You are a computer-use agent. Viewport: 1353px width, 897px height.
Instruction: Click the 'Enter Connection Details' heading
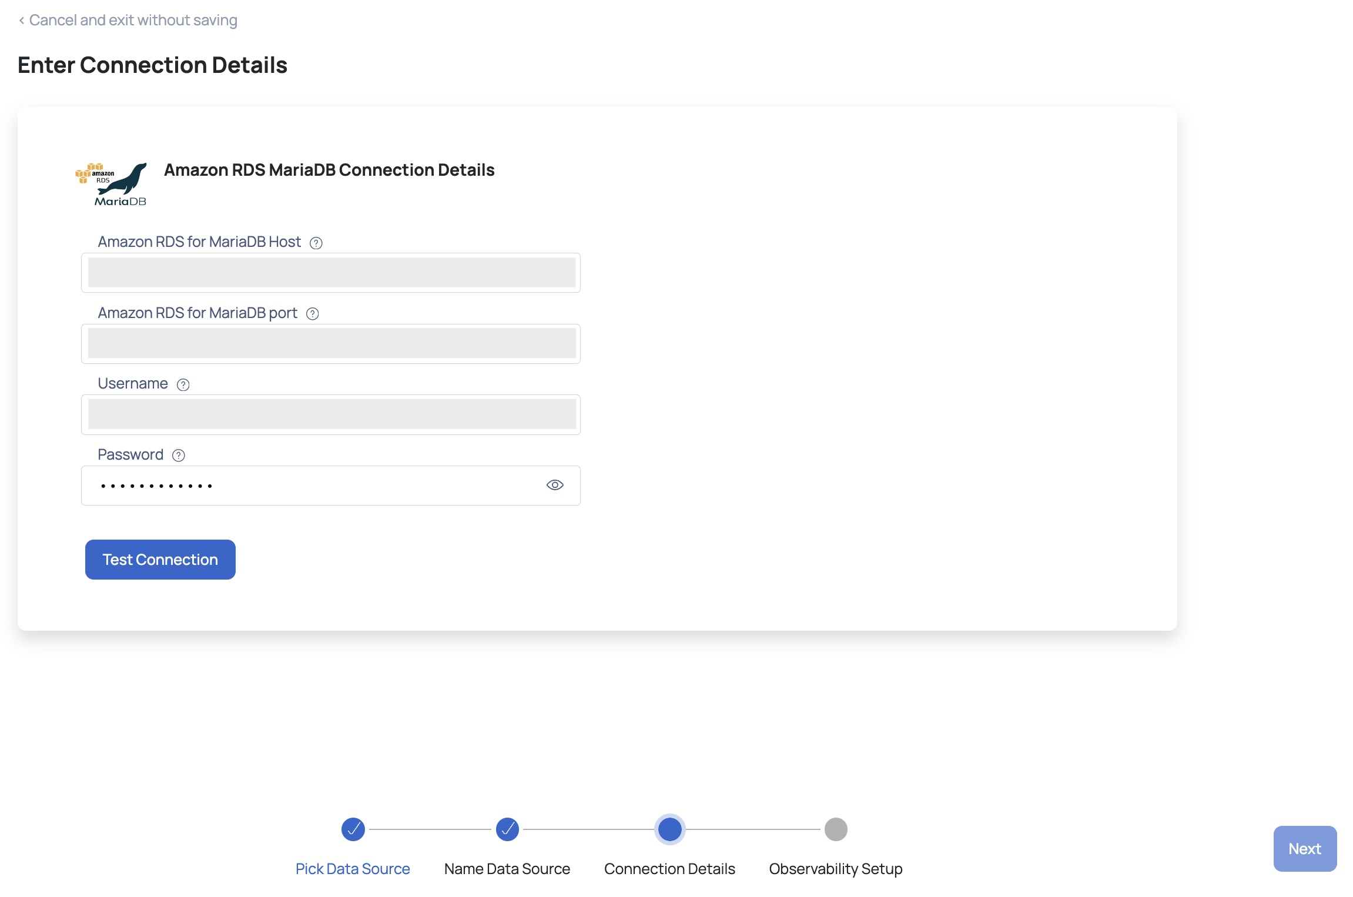click(x=152, y=65)
